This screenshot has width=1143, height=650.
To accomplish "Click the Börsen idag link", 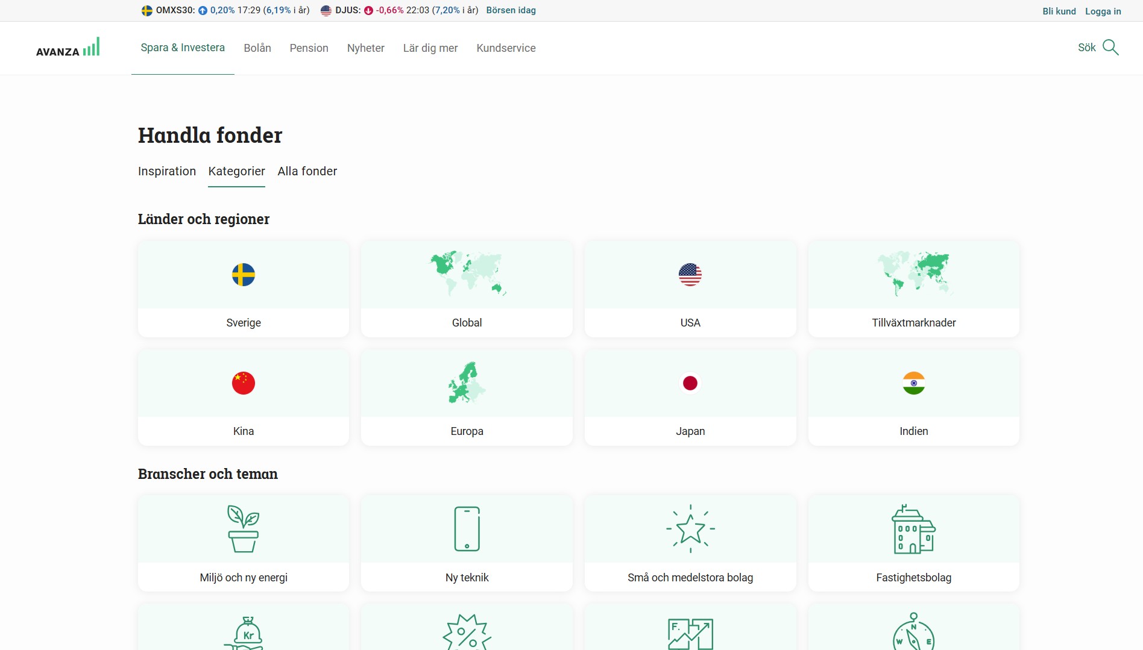I will (x=511, y=10).
